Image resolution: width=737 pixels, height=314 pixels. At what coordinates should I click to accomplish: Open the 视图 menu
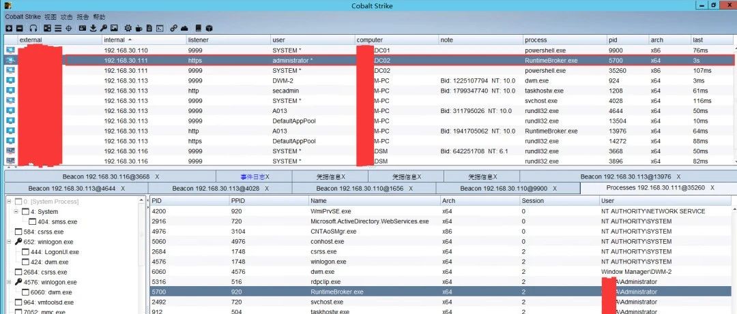pos(50,16)
